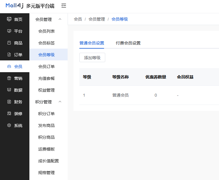Switch to 付费会员设置 tab

pyautogui.click(x=128, y=43)
